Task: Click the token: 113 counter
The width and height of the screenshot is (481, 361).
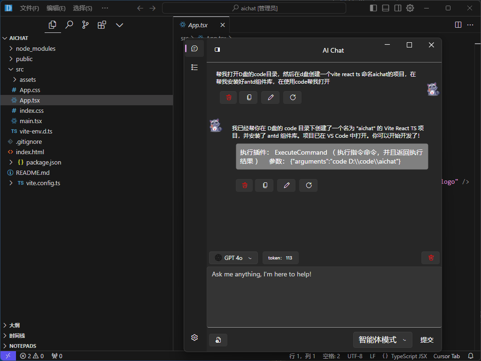Action: [280, 258]
